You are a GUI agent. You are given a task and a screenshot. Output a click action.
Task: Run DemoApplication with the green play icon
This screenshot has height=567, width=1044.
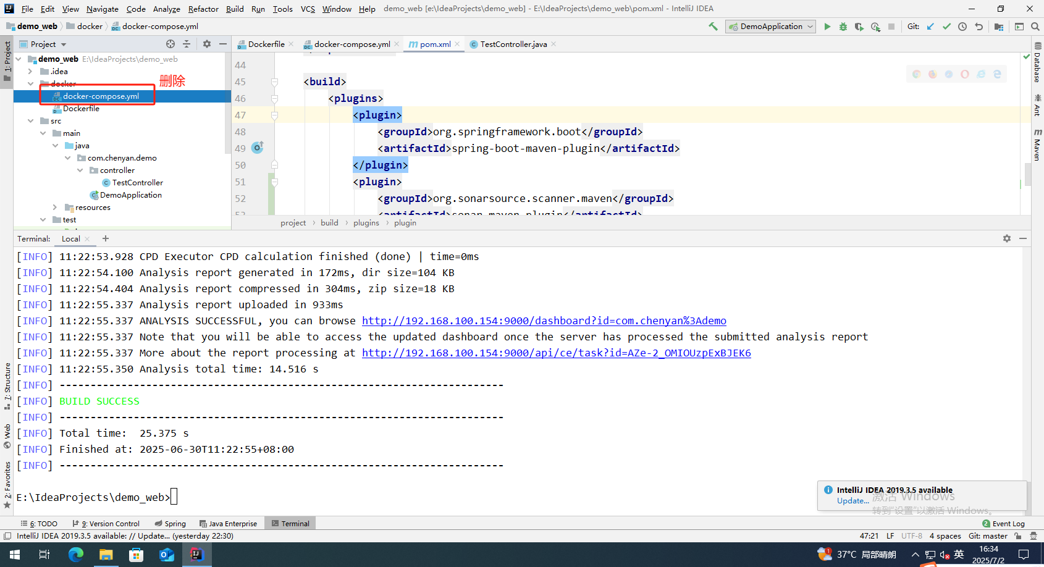coord(827,27)
